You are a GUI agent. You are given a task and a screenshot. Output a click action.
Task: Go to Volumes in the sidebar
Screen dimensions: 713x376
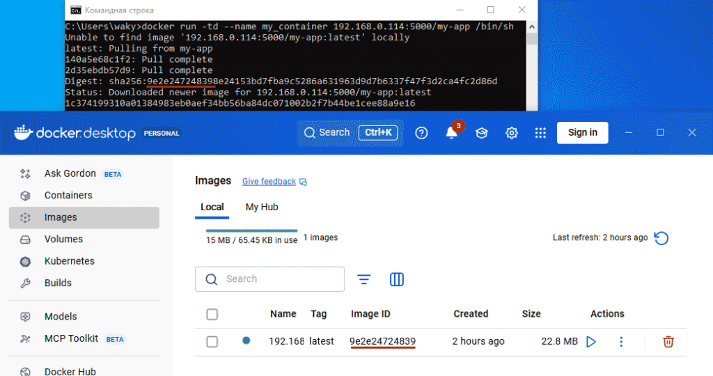tap(63, 240)
